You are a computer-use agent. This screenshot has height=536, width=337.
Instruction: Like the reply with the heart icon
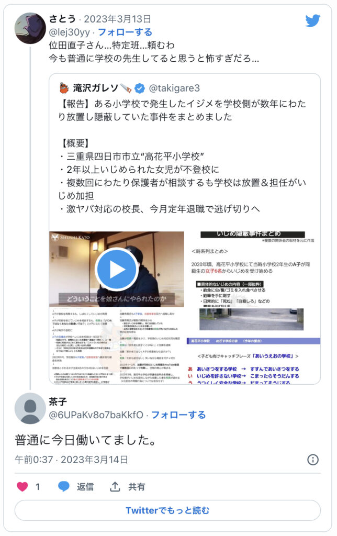pyautogui.click(x=23, y=486)
